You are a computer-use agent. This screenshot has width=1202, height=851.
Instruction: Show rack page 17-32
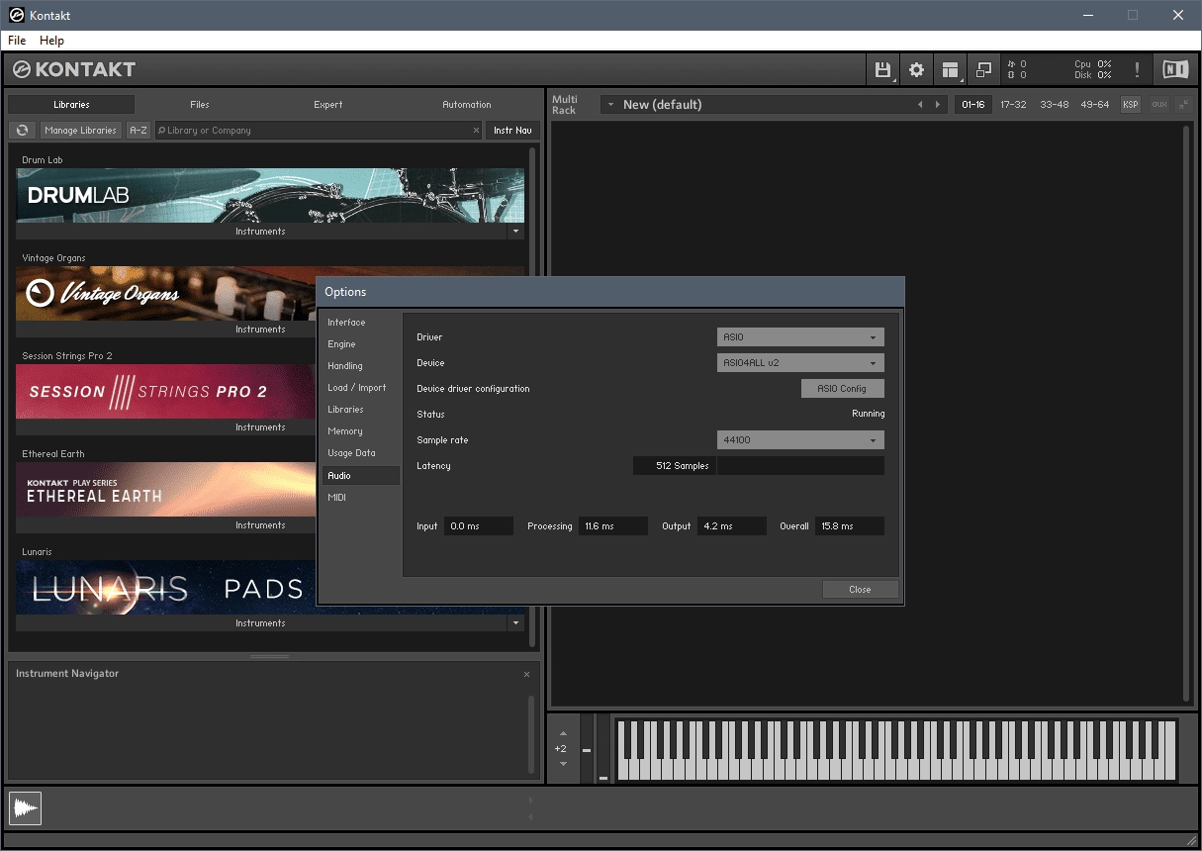click(x=1013, y=104)
